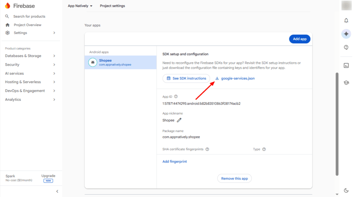
Task: Click SHA certificate fingerprints help icon
Action: pos(207,149)
